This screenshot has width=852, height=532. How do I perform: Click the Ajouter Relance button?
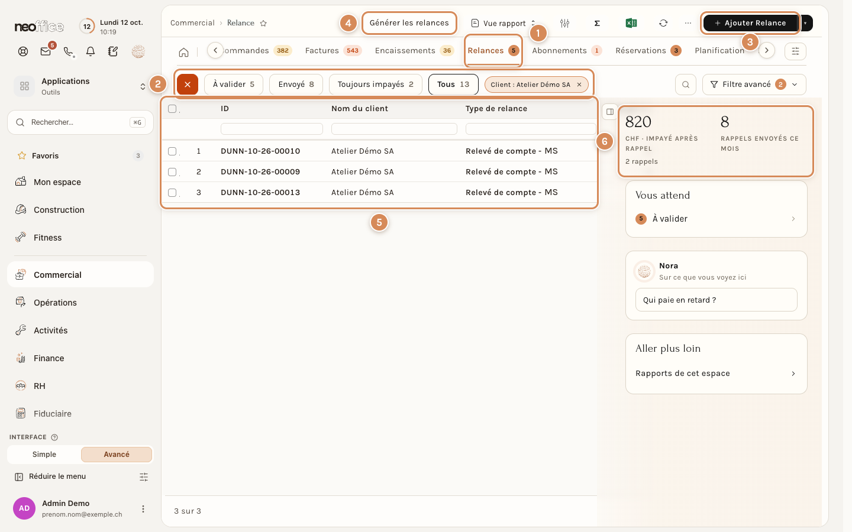pos(750,23)
